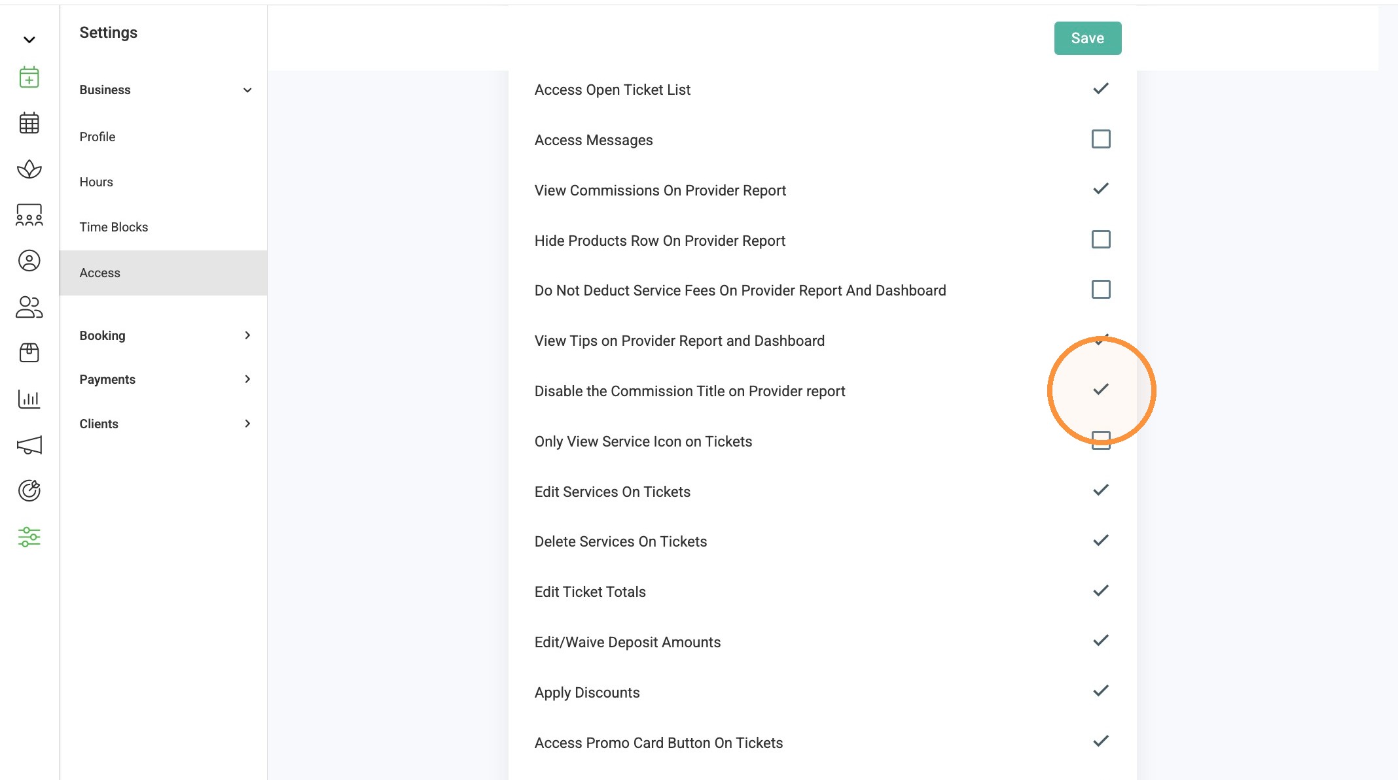Open the products box icon
Viewport: 1398px width, 780px height.
pos(29,353)
